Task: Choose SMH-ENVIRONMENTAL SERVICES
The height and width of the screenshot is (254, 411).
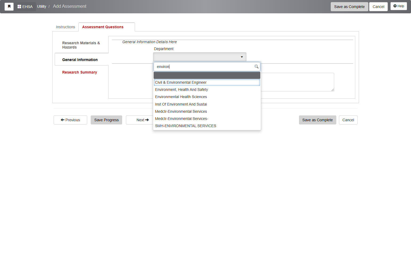Action: 207,126
